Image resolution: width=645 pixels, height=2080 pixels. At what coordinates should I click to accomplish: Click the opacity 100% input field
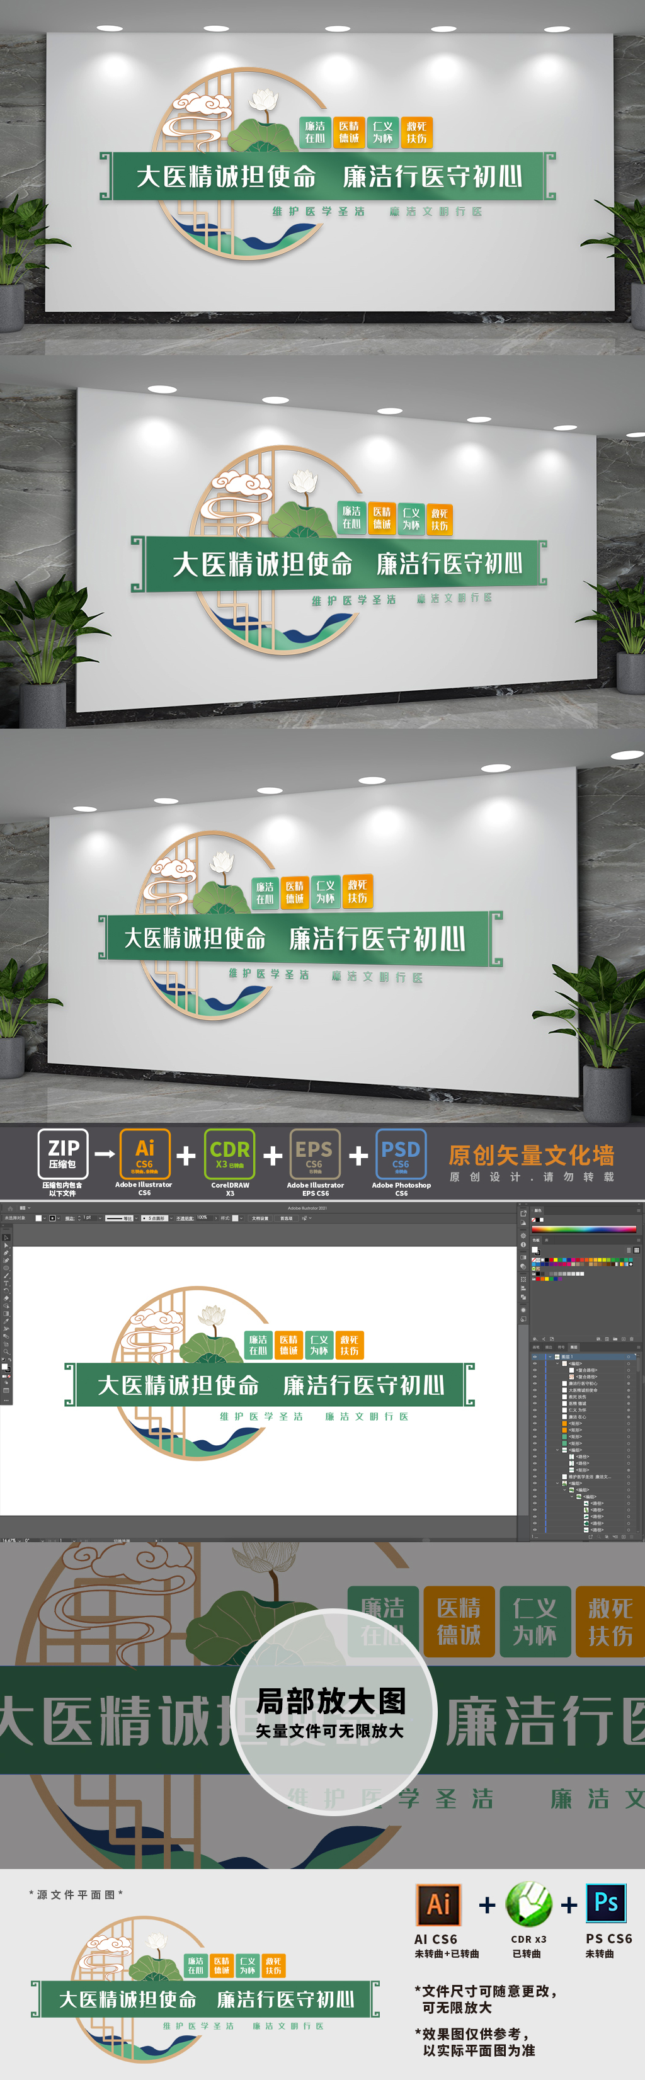(204, 1218)
